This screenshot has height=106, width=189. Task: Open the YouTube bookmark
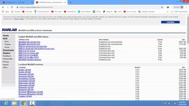pyautogui.click(x=27, y=11)
